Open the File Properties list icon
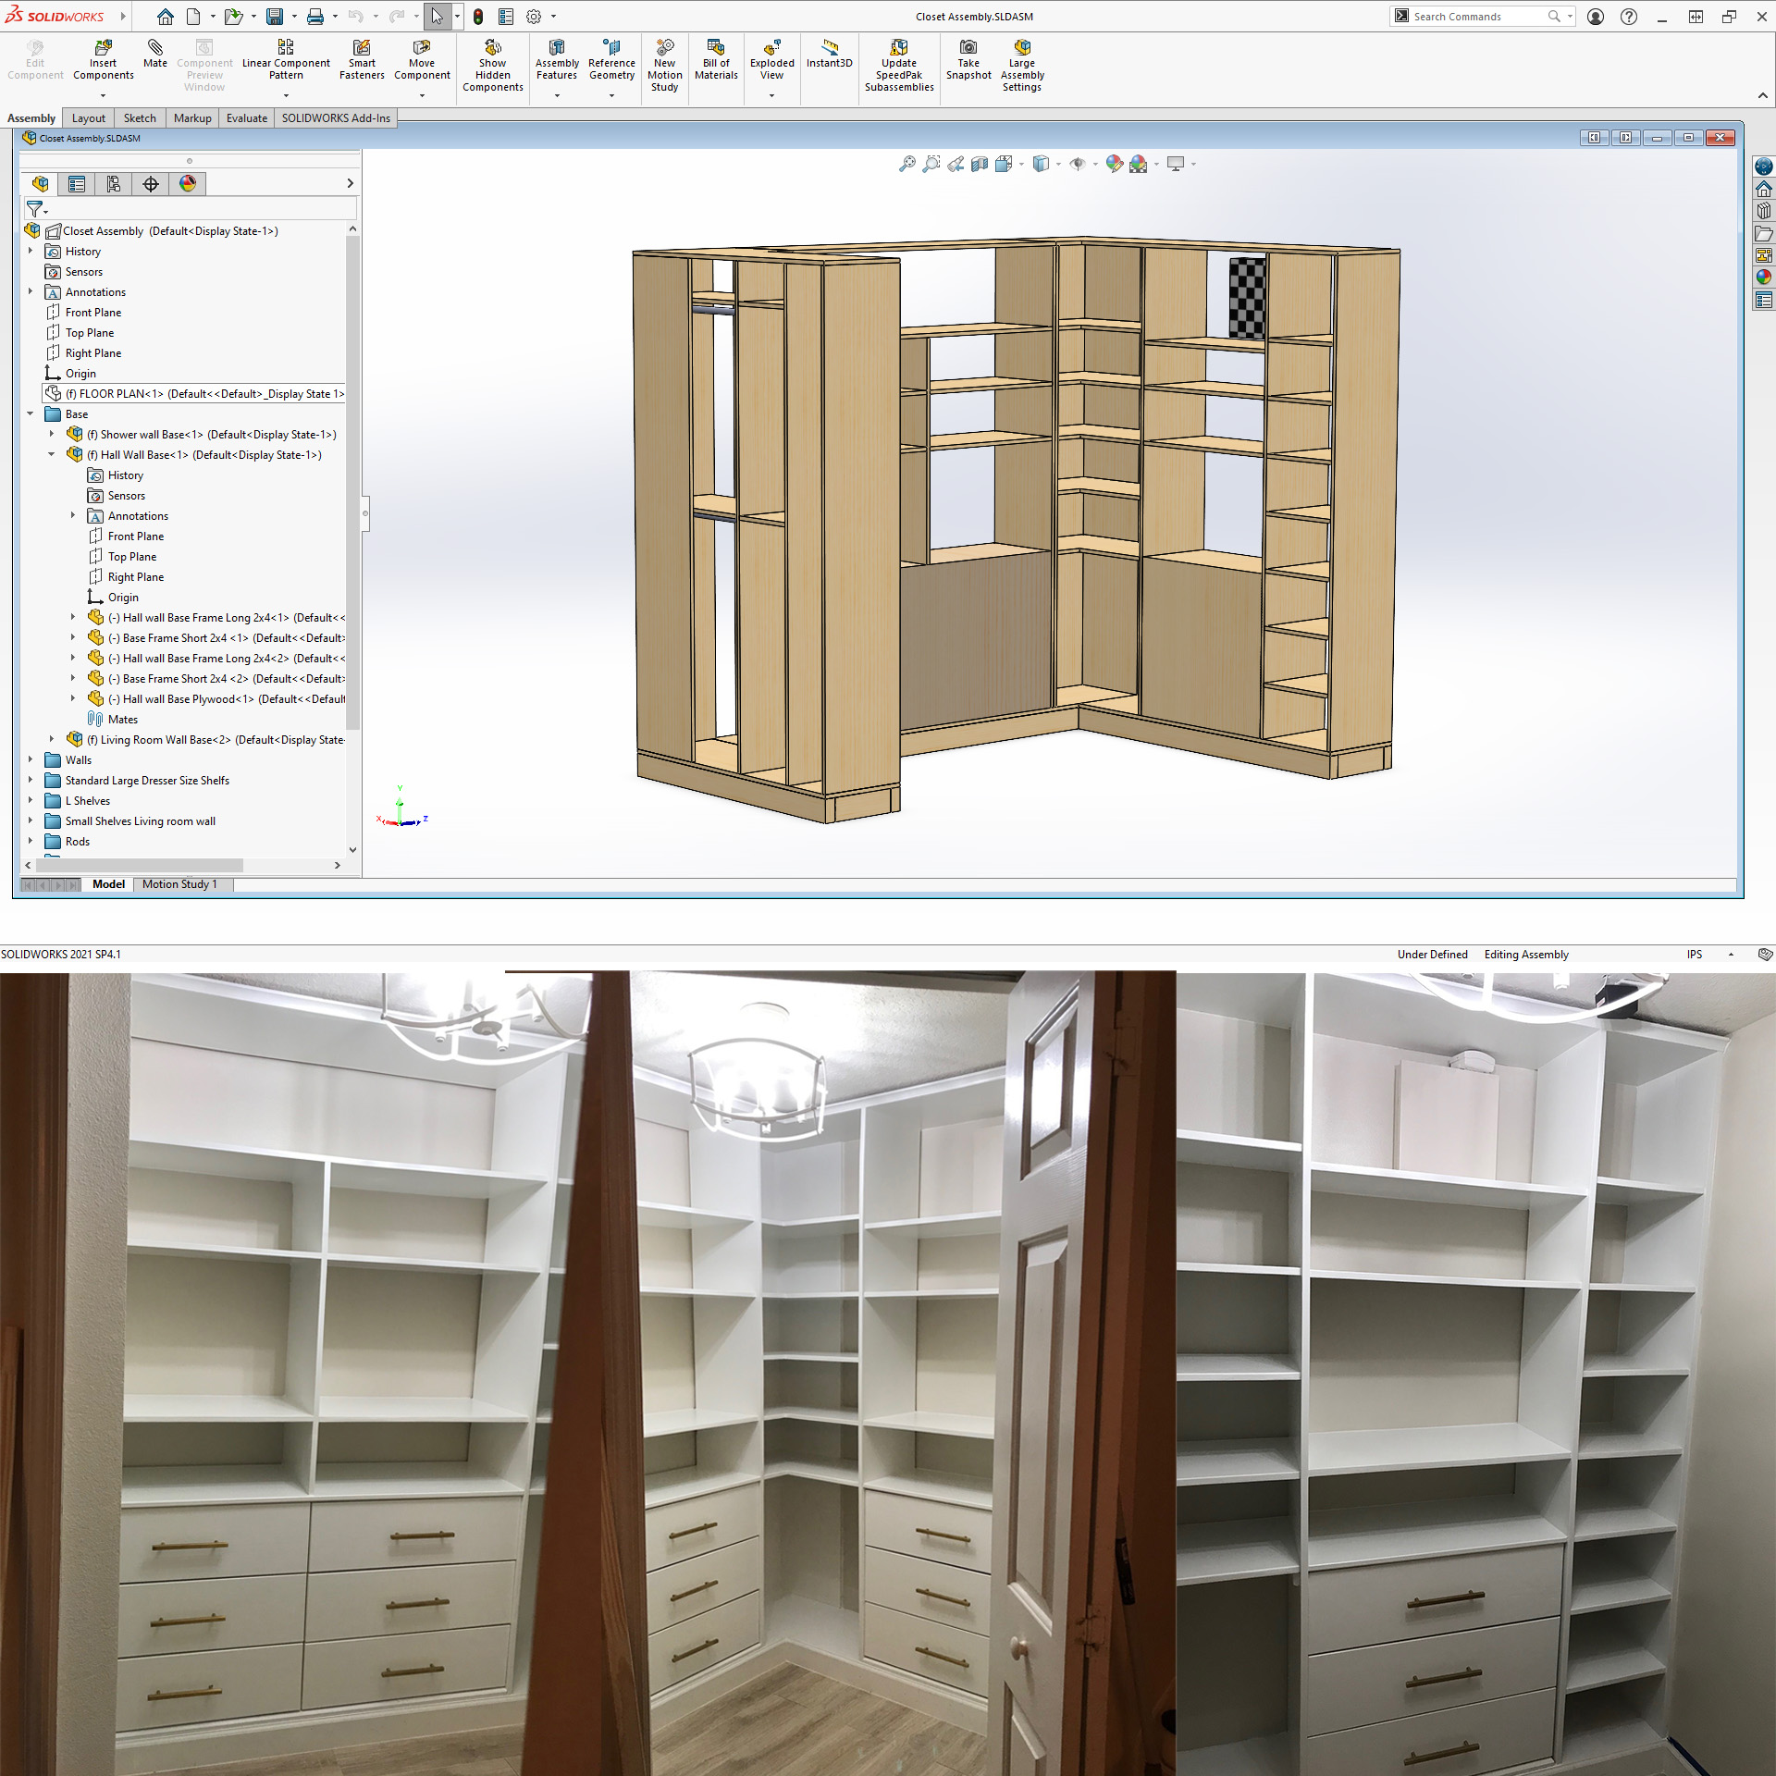 pos(506,17)
